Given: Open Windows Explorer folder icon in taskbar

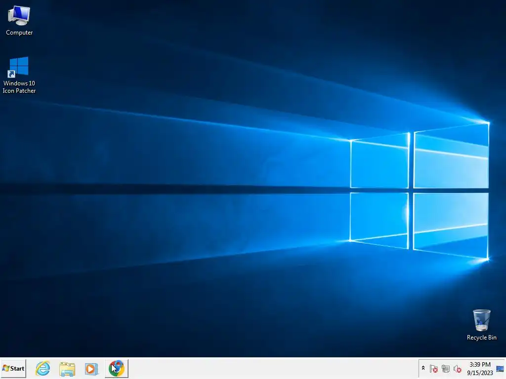Looking at the screenshot, I should click(67, 369).
